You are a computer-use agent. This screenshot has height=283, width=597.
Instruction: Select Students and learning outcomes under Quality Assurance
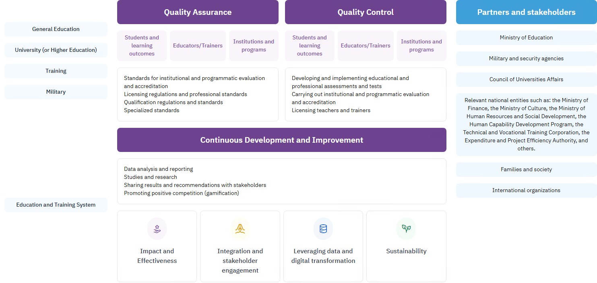point(142,46)
